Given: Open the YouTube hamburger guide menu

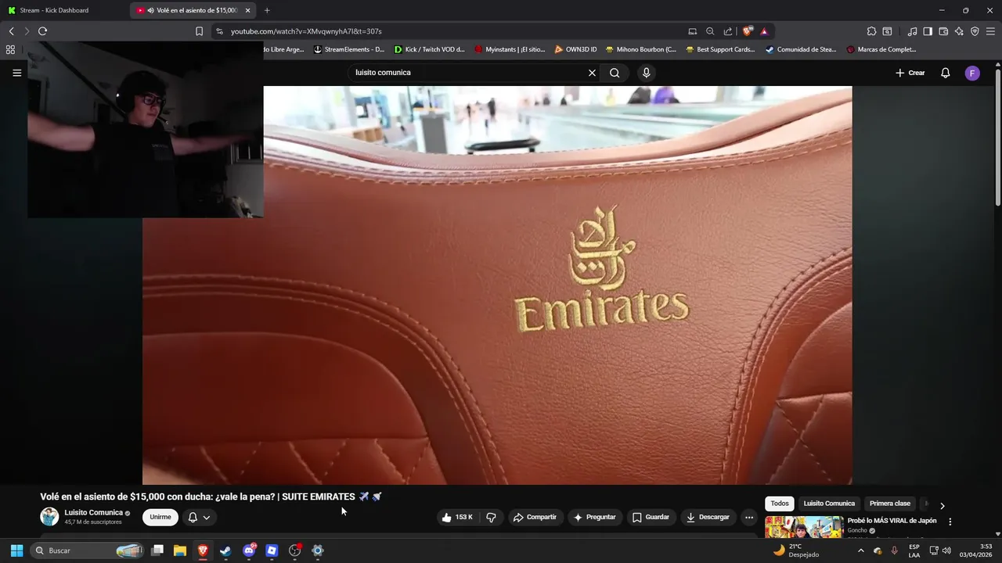Looking at the screenshot, I should tap(16, 73).
